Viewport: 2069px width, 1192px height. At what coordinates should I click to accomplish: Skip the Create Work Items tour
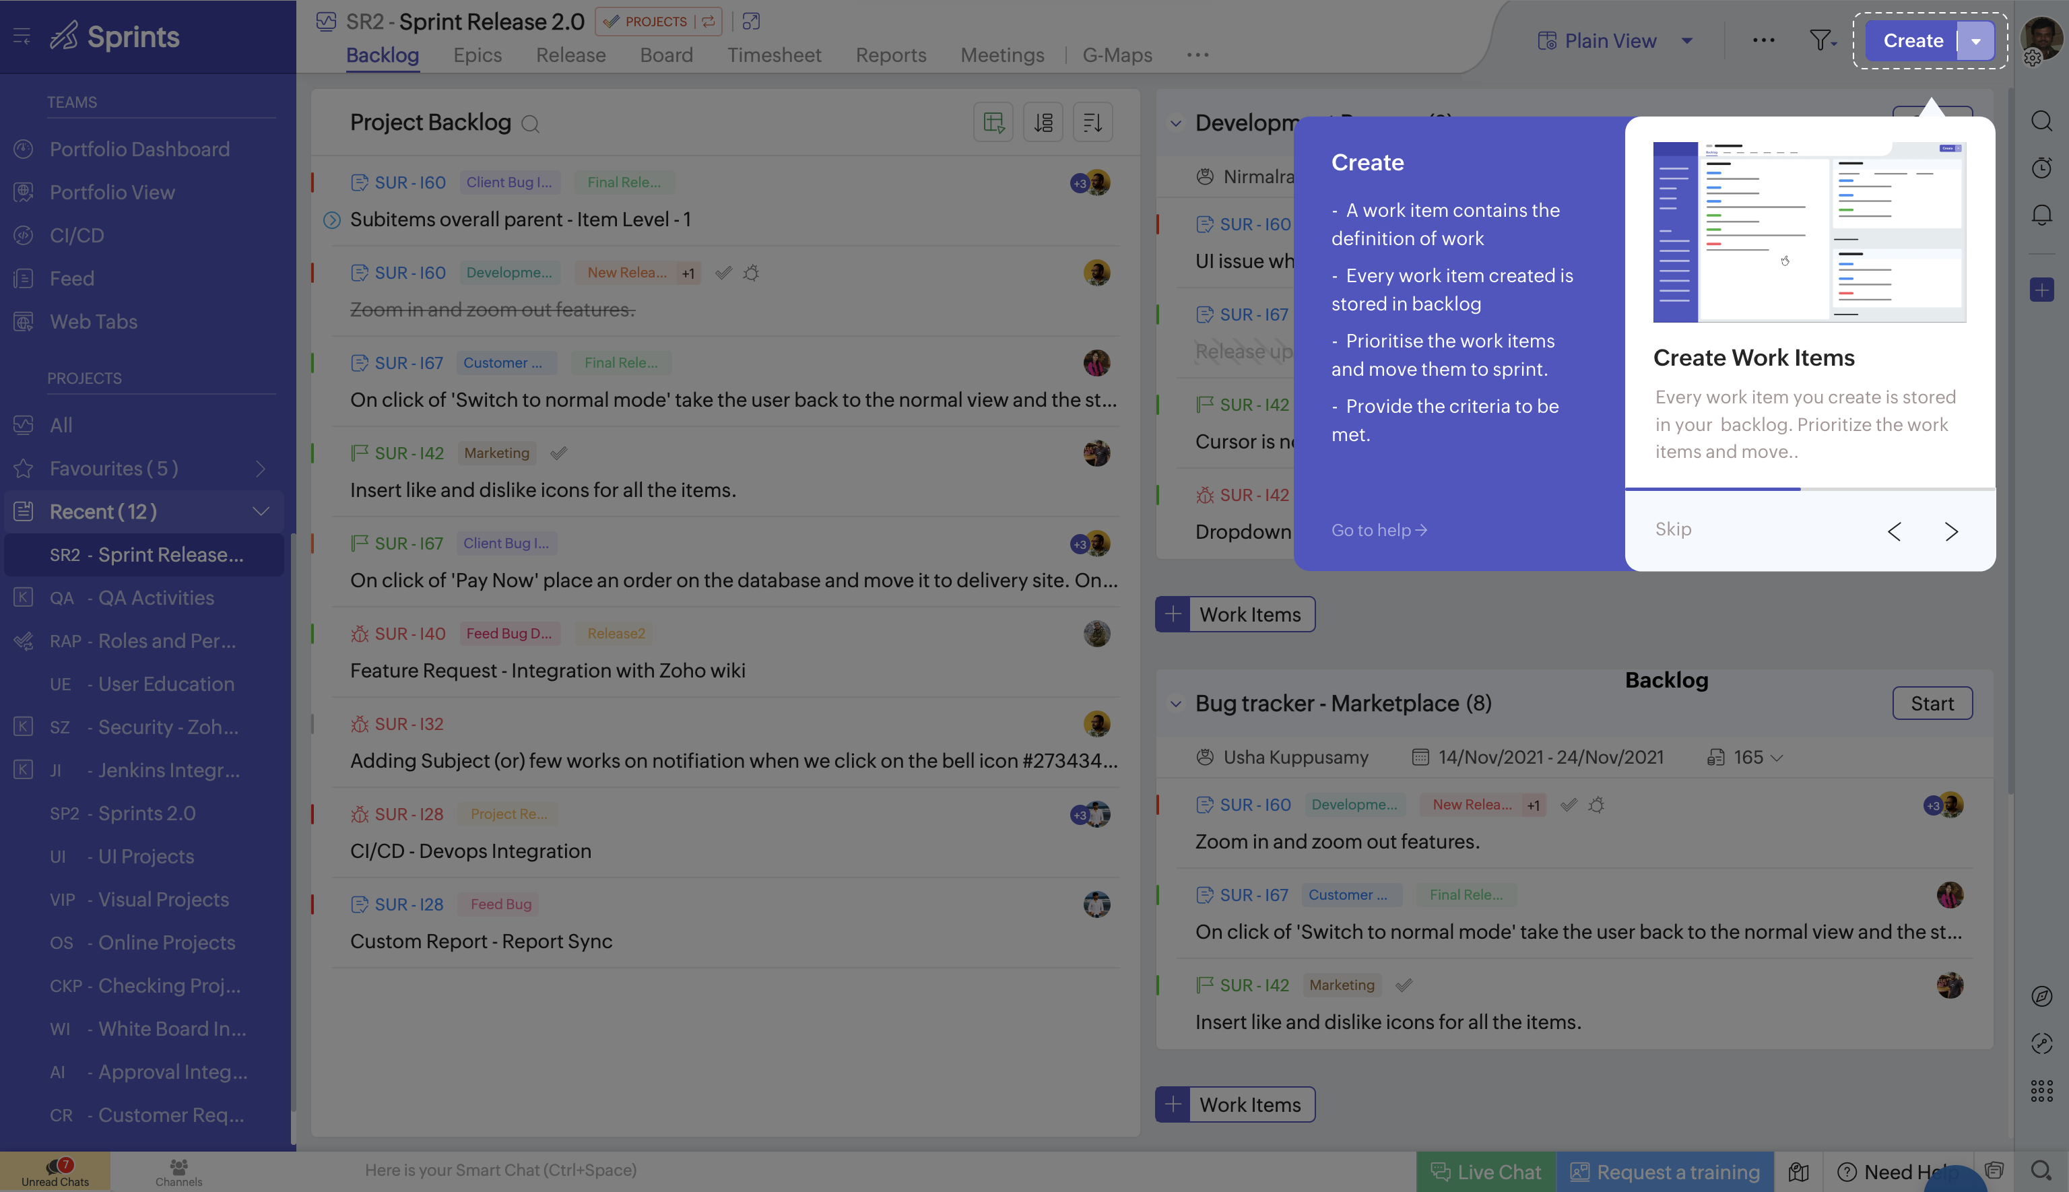1673,529
